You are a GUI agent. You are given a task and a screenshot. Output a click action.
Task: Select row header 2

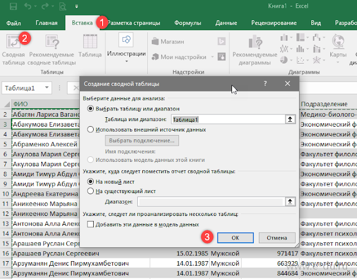(x=6, y=114)
